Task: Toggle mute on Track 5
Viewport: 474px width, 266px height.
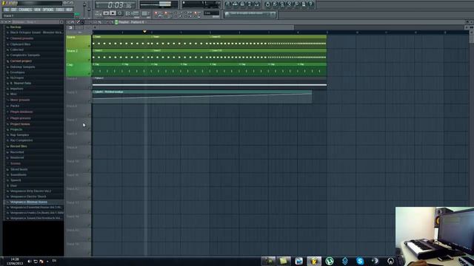Action: (89, 101)
